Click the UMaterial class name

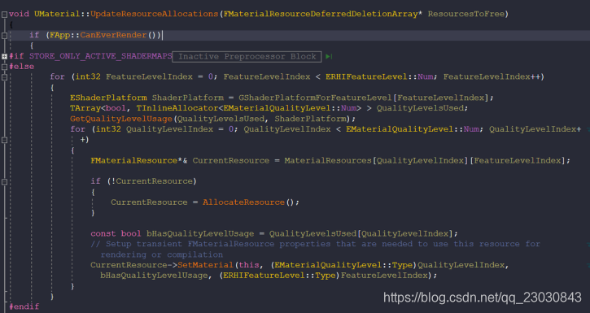[x=57, y=15]
